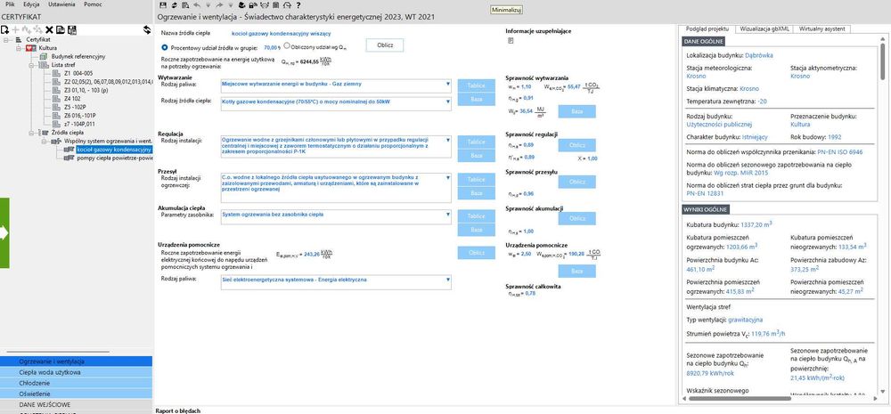Collapse the Lista stref node
Screen dimensions: 891x414
pos(31,65)
